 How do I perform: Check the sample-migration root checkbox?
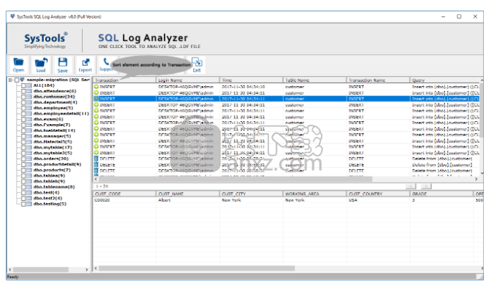pyautogui.click(x=17, y=80)
